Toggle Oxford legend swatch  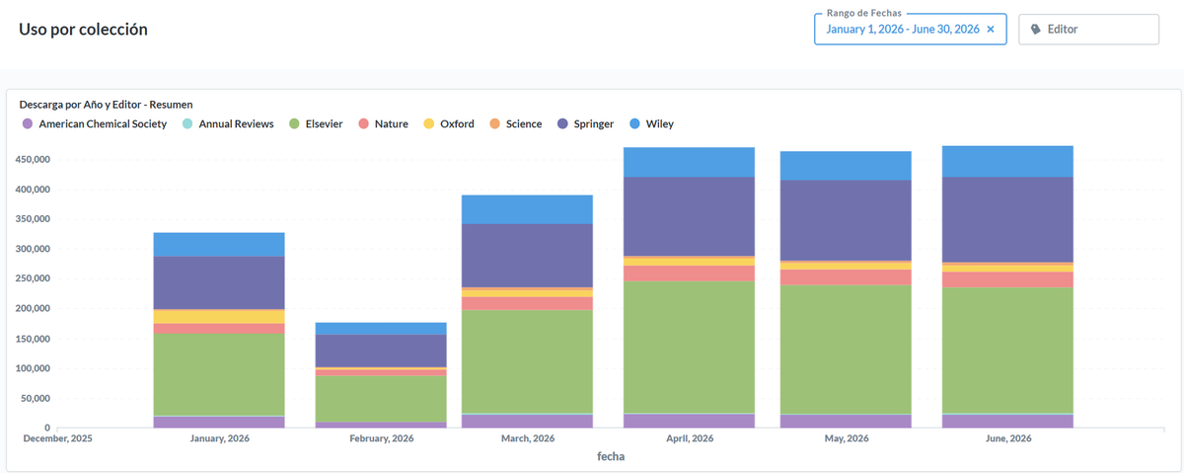(x=428, y=124)
